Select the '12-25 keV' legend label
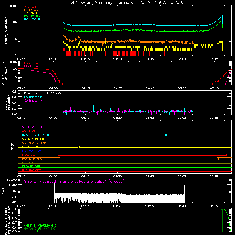Screen dimensions: 235x235 click(x=32, y=13)
